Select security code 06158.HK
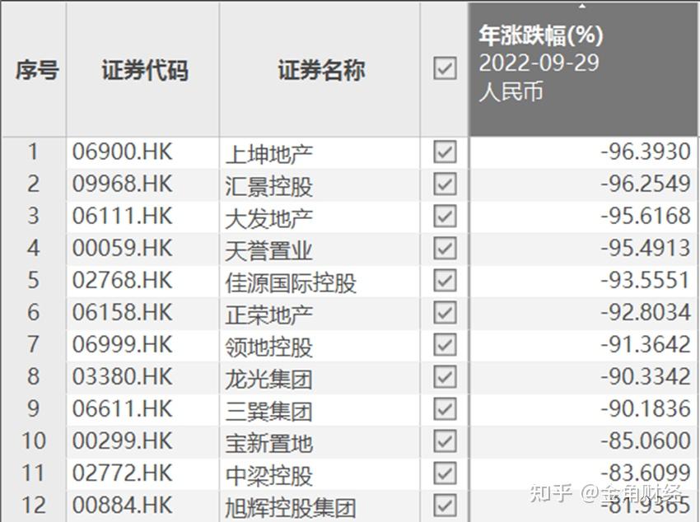Viewport: 700px width, 522px height. [123, 312]
